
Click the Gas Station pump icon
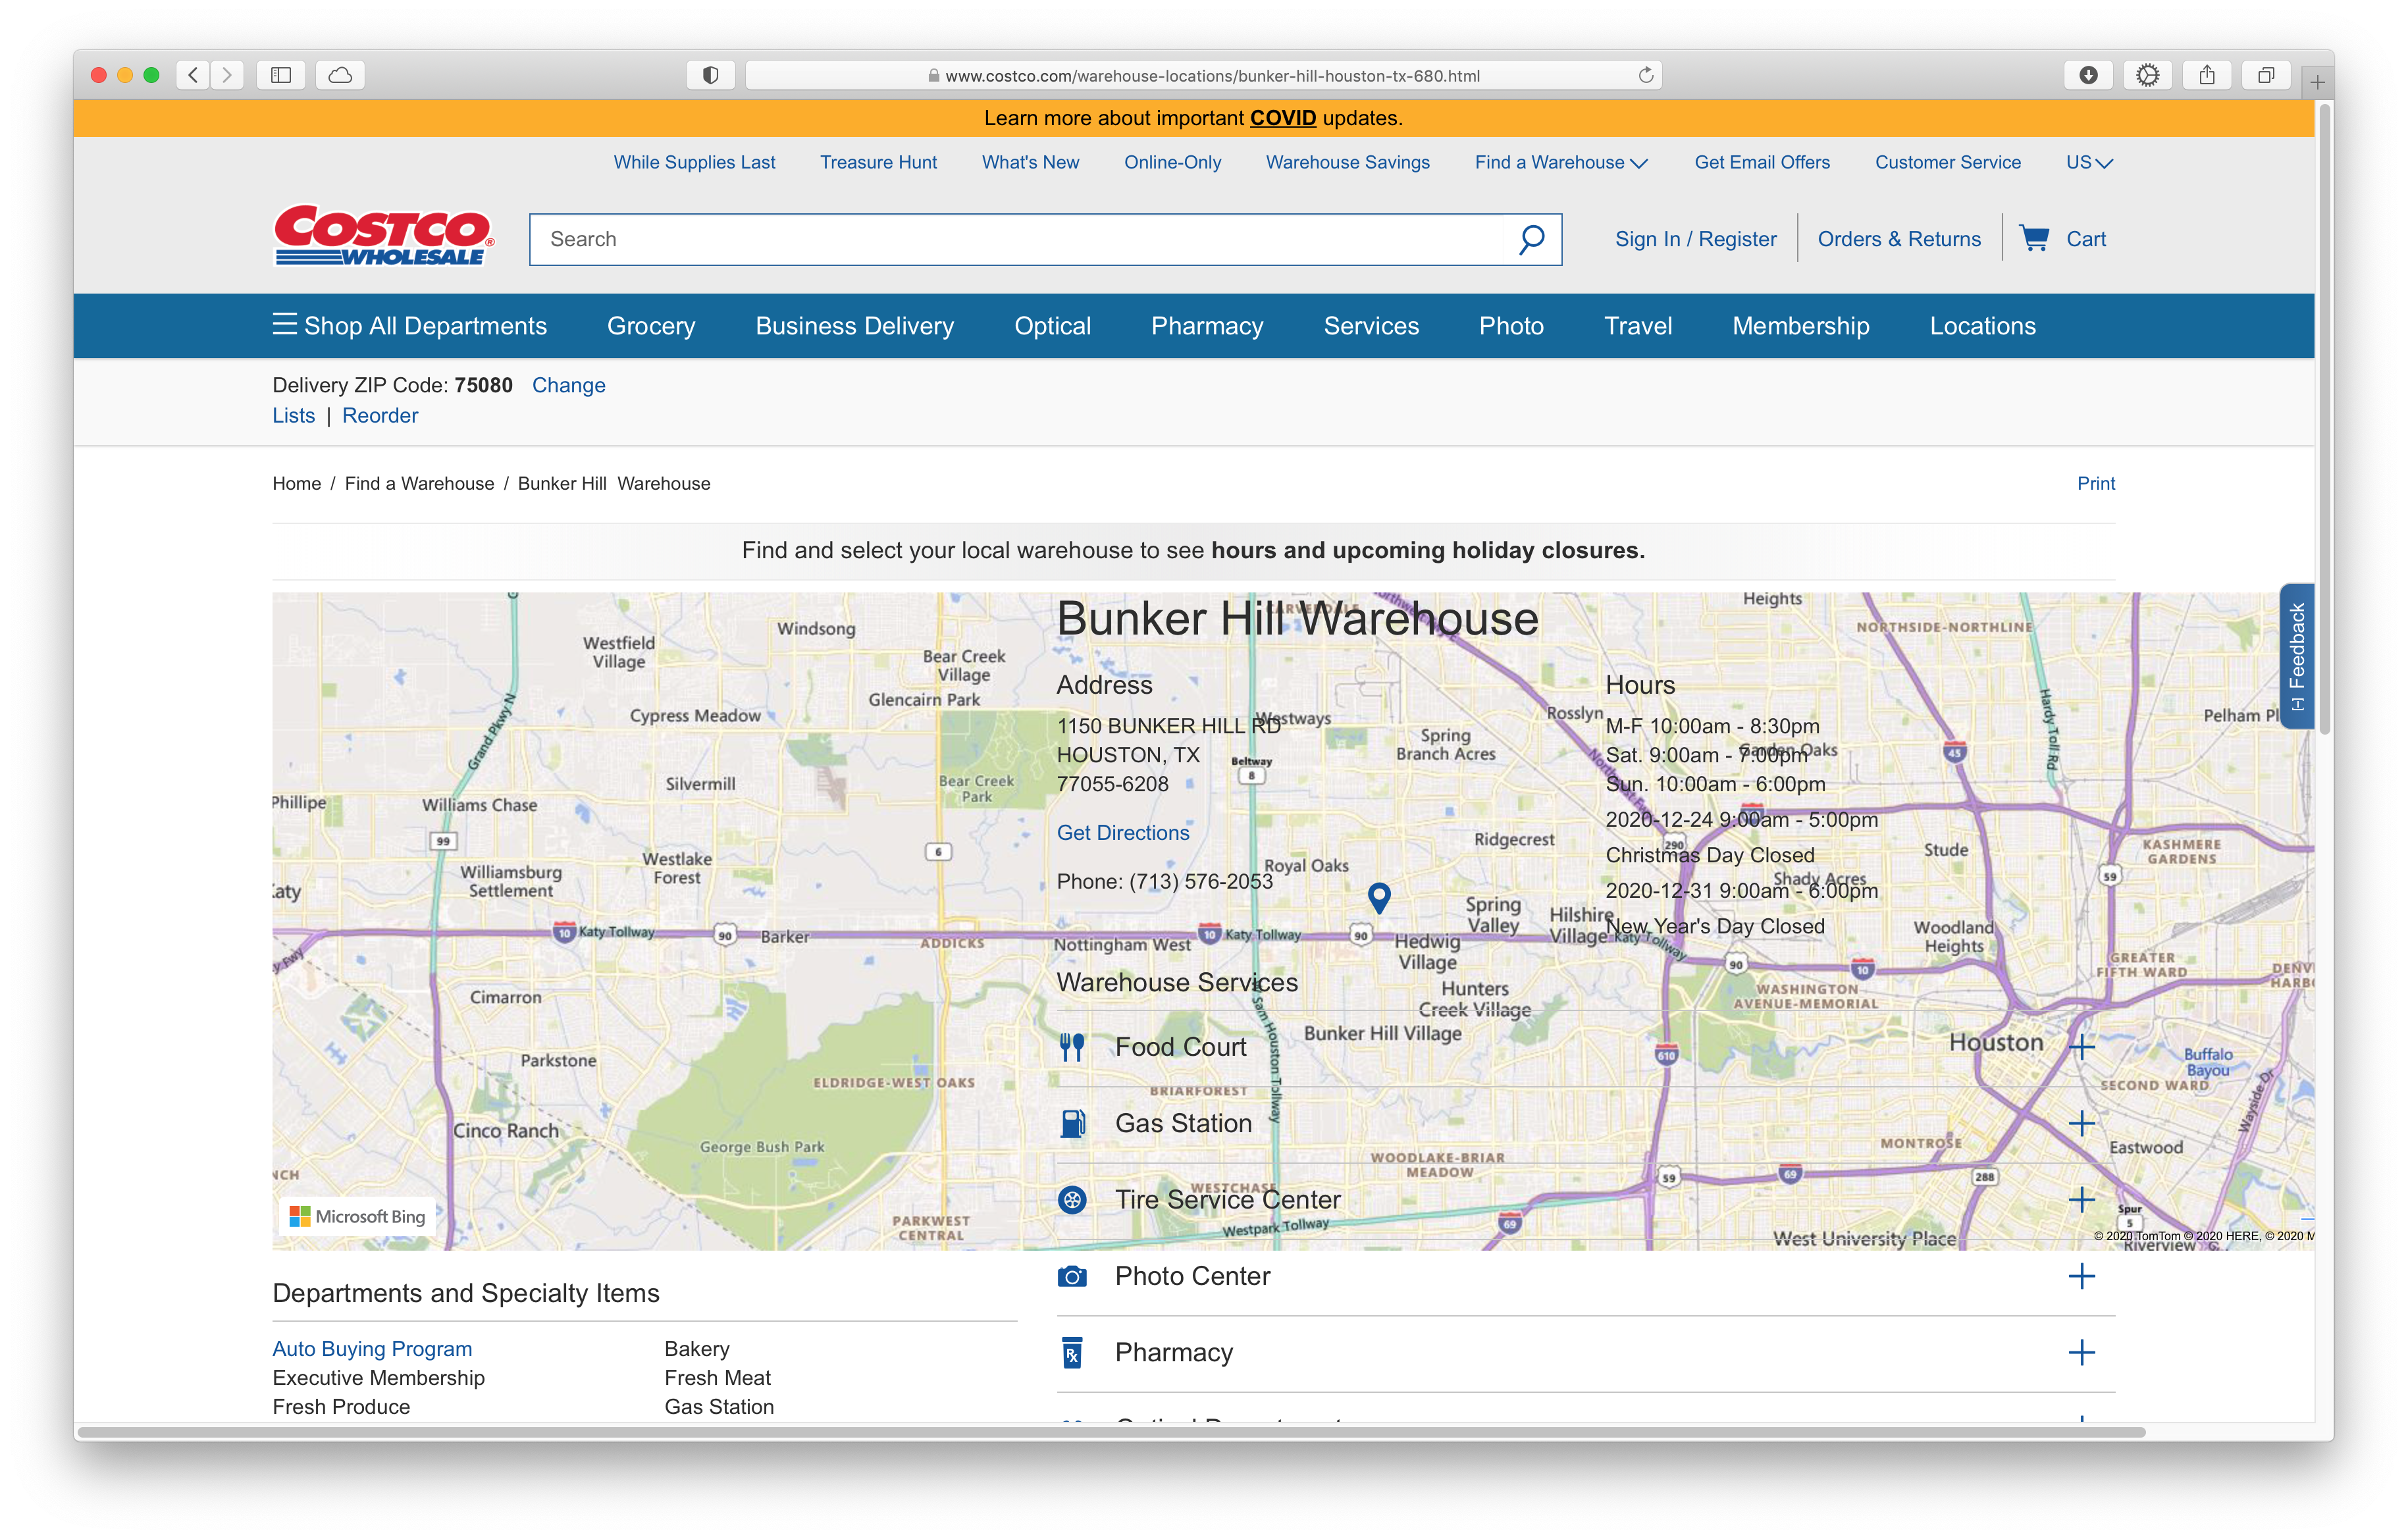pos(1072,1123)
